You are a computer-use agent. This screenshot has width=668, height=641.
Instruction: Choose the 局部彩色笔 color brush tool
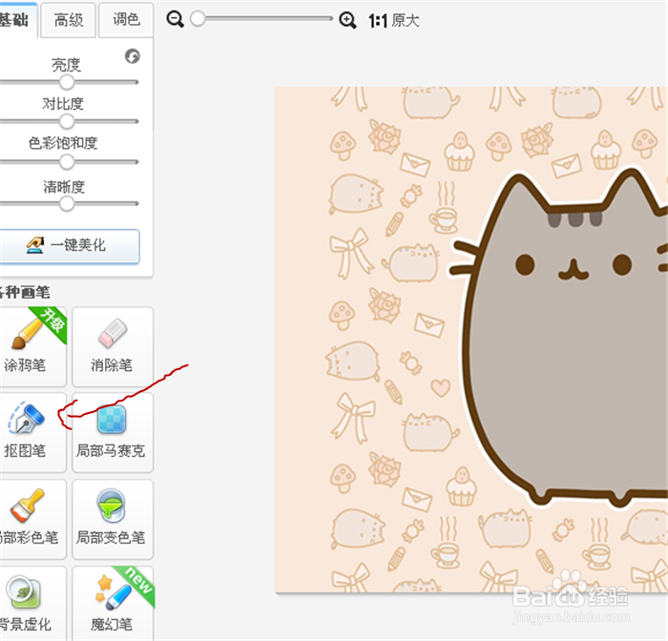[32, 519]
